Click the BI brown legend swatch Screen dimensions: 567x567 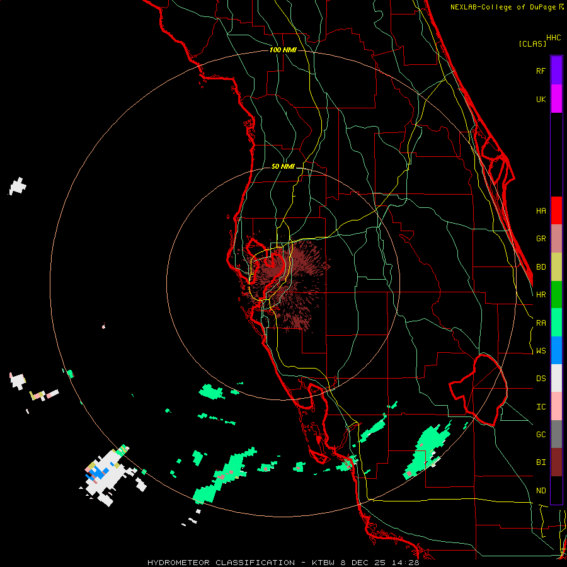[x=556, y=462]
